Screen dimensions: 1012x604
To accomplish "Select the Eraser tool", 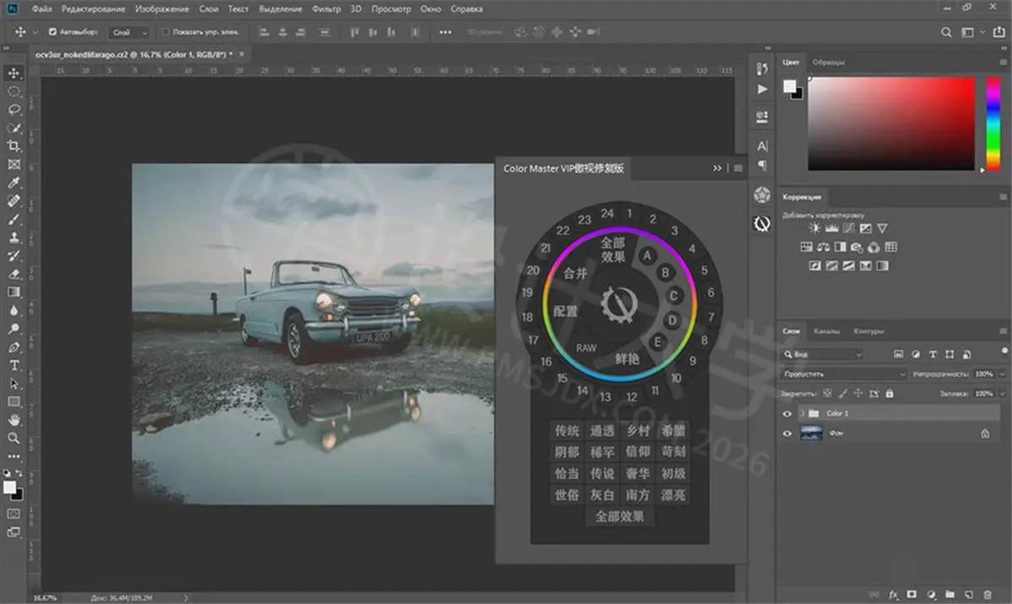I will (x=13, y=273).
